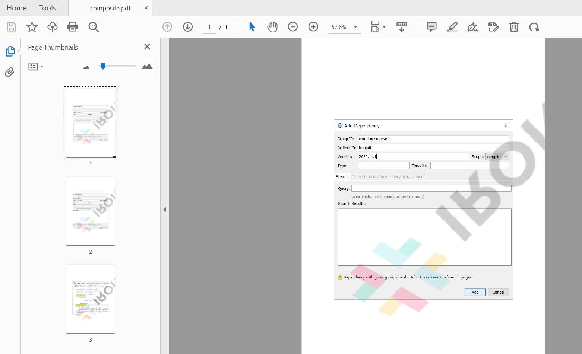Click the edit stamp tool icon

(493, 27)
